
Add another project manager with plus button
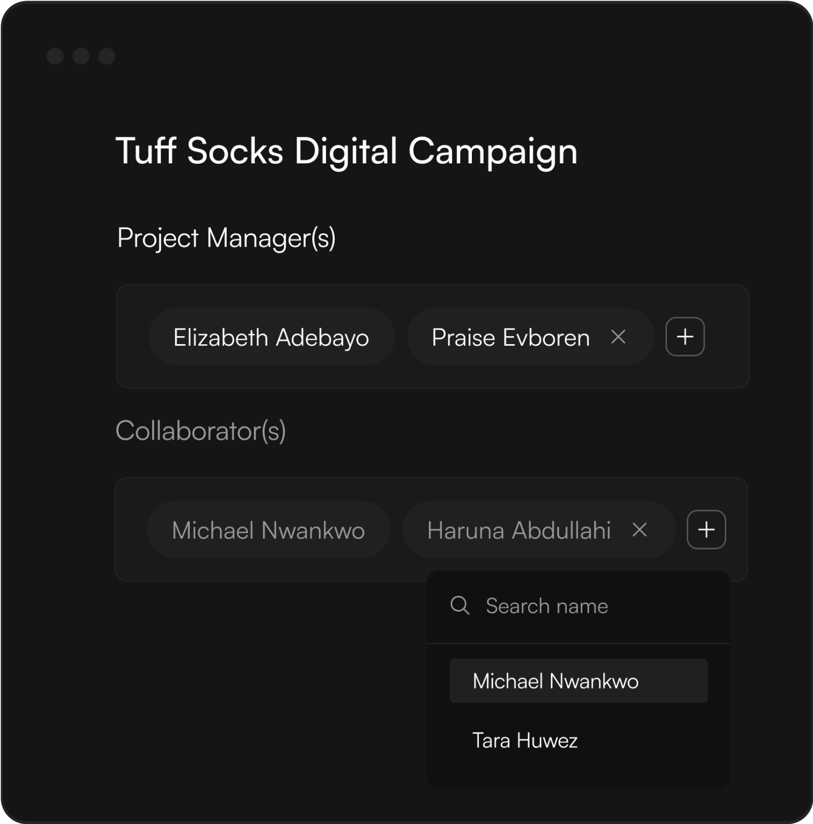pos(685,337)
